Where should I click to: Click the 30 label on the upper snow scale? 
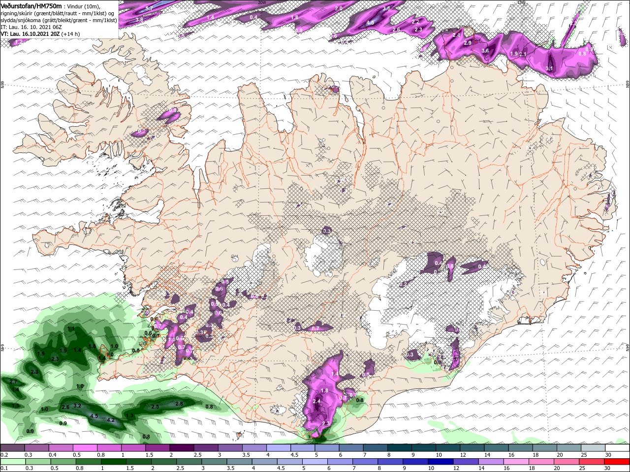[608, 455]
